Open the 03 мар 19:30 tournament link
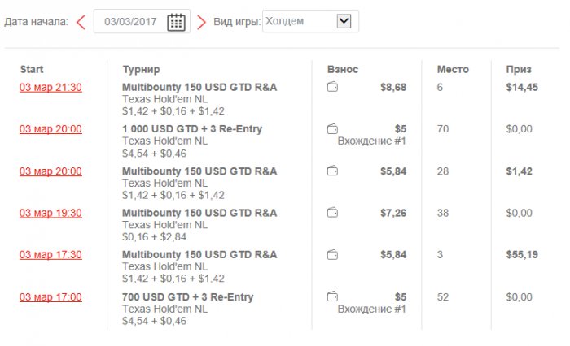 click(x=50, y=213)
